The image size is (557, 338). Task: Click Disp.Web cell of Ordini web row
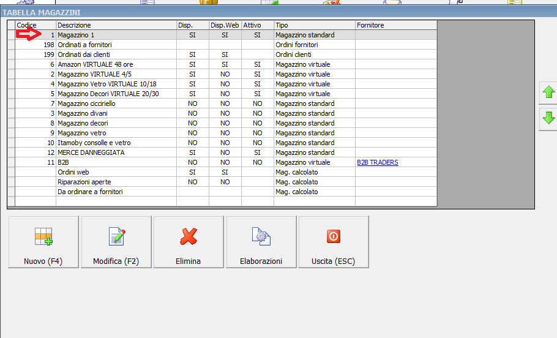coord(225,172)
